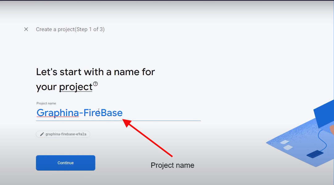Focus the Project name input field
334x185 pixels.
click(118, 113)
